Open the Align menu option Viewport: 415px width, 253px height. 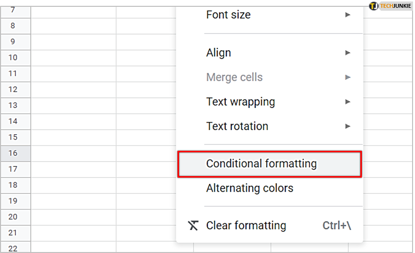269,53
